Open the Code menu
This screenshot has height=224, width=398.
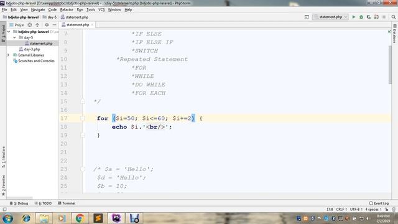coord(52,10)
